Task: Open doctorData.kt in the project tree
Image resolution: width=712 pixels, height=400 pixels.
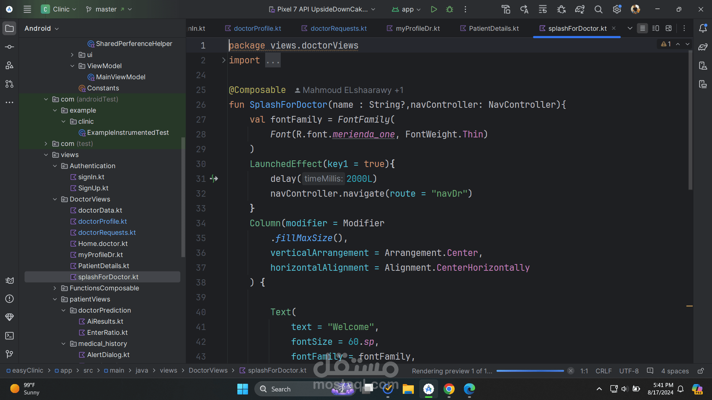Action: tap(100, 210)
